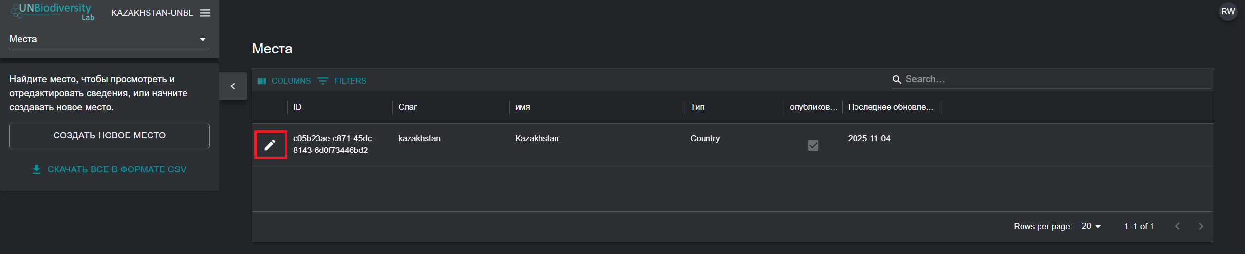This screenshot has height=254, width=1245.
Task: Click the magnifier search icon
Action: pos(896,79)
